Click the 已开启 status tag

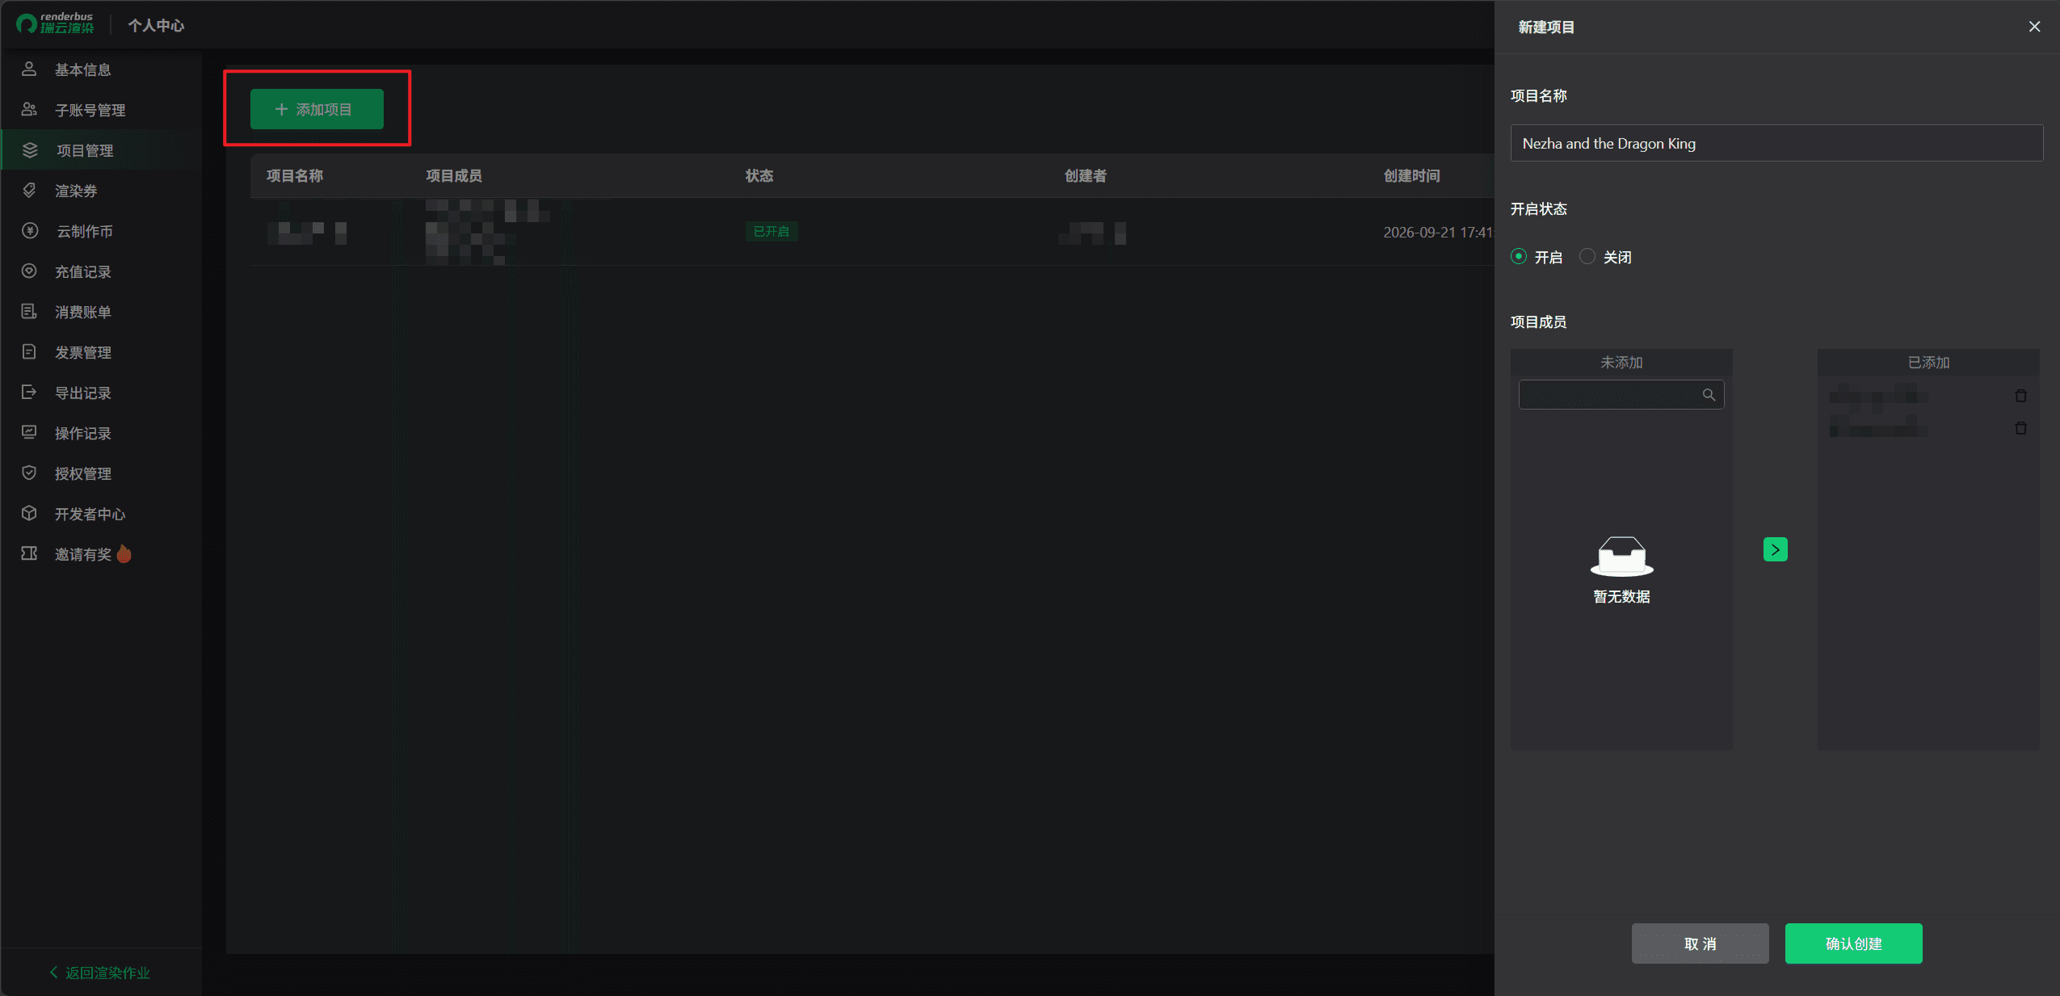(x=771, y=232)
